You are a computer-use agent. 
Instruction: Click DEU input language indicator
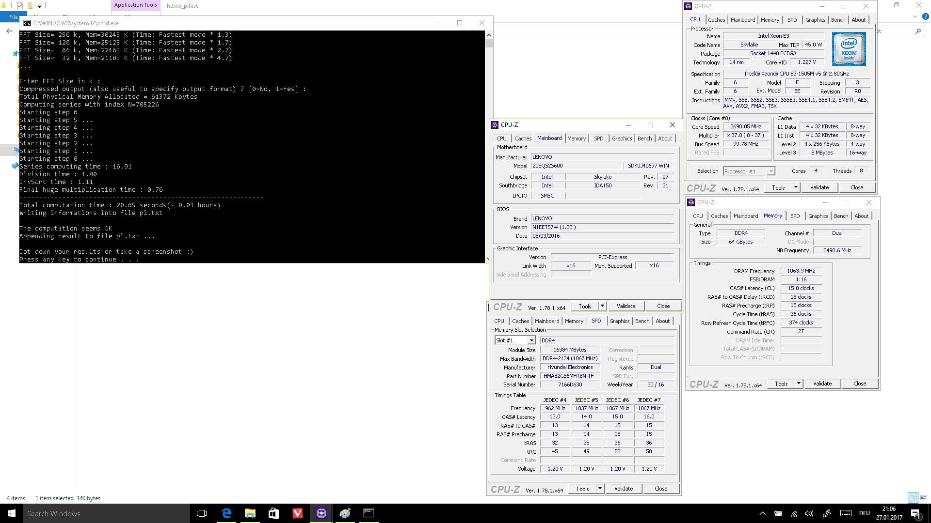click(x=865, y=513)
